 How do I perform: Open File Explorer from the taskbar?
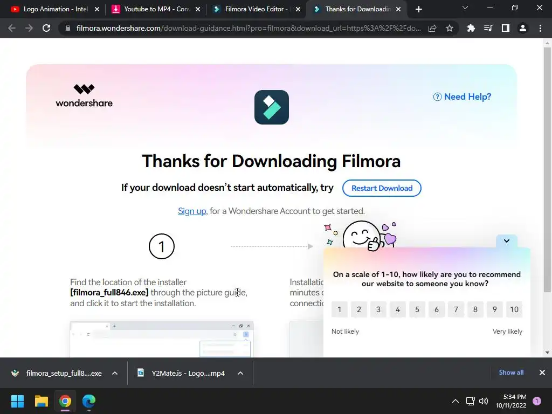tap(41, 401)
